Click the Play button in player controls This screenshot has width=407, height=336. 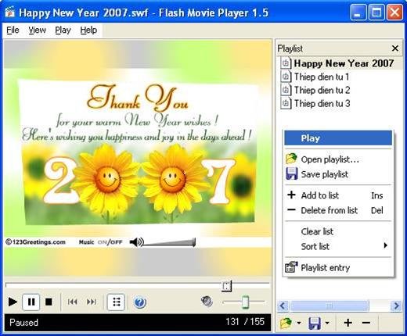click(x=13, y=302)
